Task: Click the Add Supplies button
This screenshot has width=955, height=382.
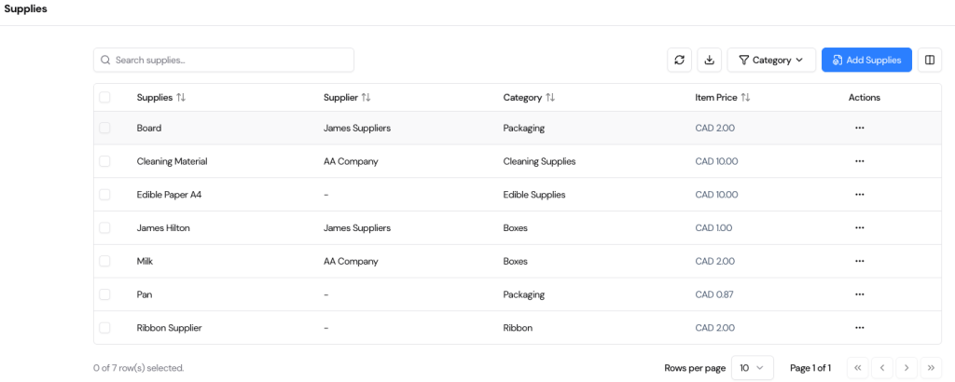Action: tap(866, 61)
